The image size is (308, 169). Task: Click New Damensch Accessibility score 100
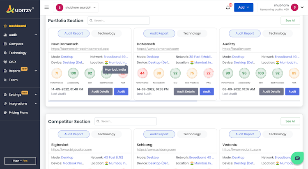(x=73, y=73)
